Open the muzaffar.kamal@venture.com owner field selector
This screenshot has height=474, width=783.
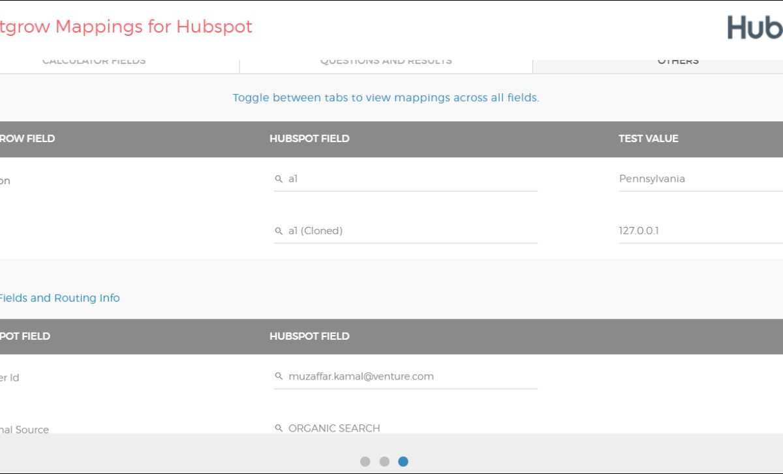tap(411, 376)
